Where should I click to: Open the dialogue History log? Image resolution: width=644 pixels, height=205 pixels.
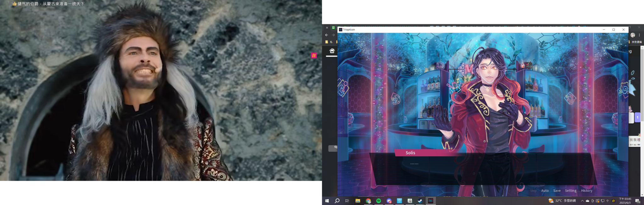tap(586, 191)
